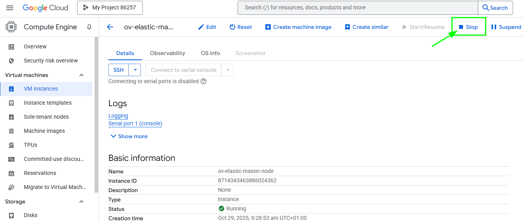Image resolution: width=524 pixels, height=221 pixels.
Task: Open Disks in the sidebar
Action: [31, 215]
